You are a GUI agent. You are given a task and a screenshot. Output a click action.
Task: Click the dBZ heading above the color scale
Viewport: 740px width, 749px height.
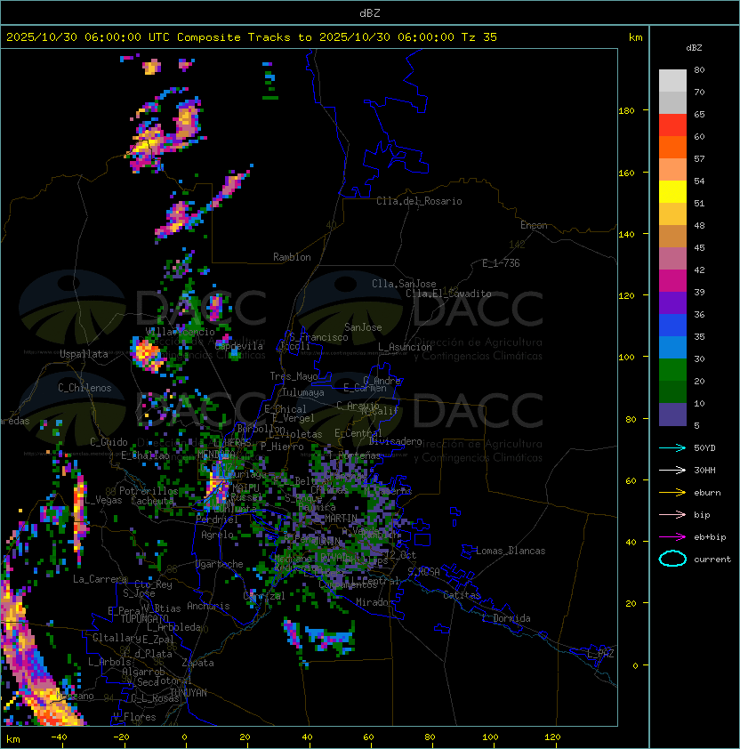(694, 48)
